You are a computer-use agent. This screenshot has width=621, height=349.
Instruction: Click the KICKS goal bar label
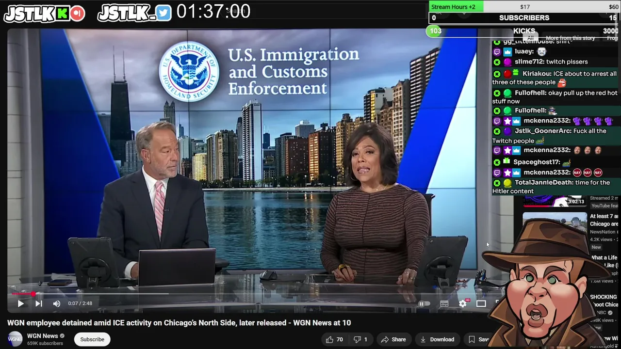tap(524, 31)
